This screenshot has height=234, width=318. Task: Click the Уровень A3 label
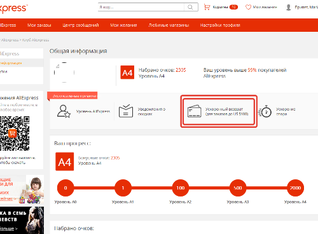pyautogui.click(x=238, y=202)
